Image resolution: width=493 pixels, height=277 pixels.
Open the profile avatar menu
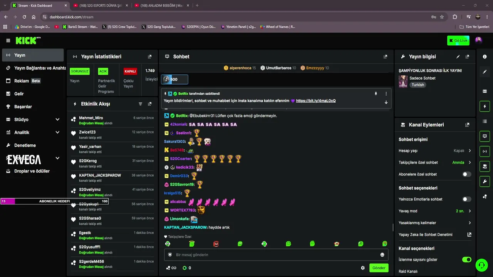[478, 40]
